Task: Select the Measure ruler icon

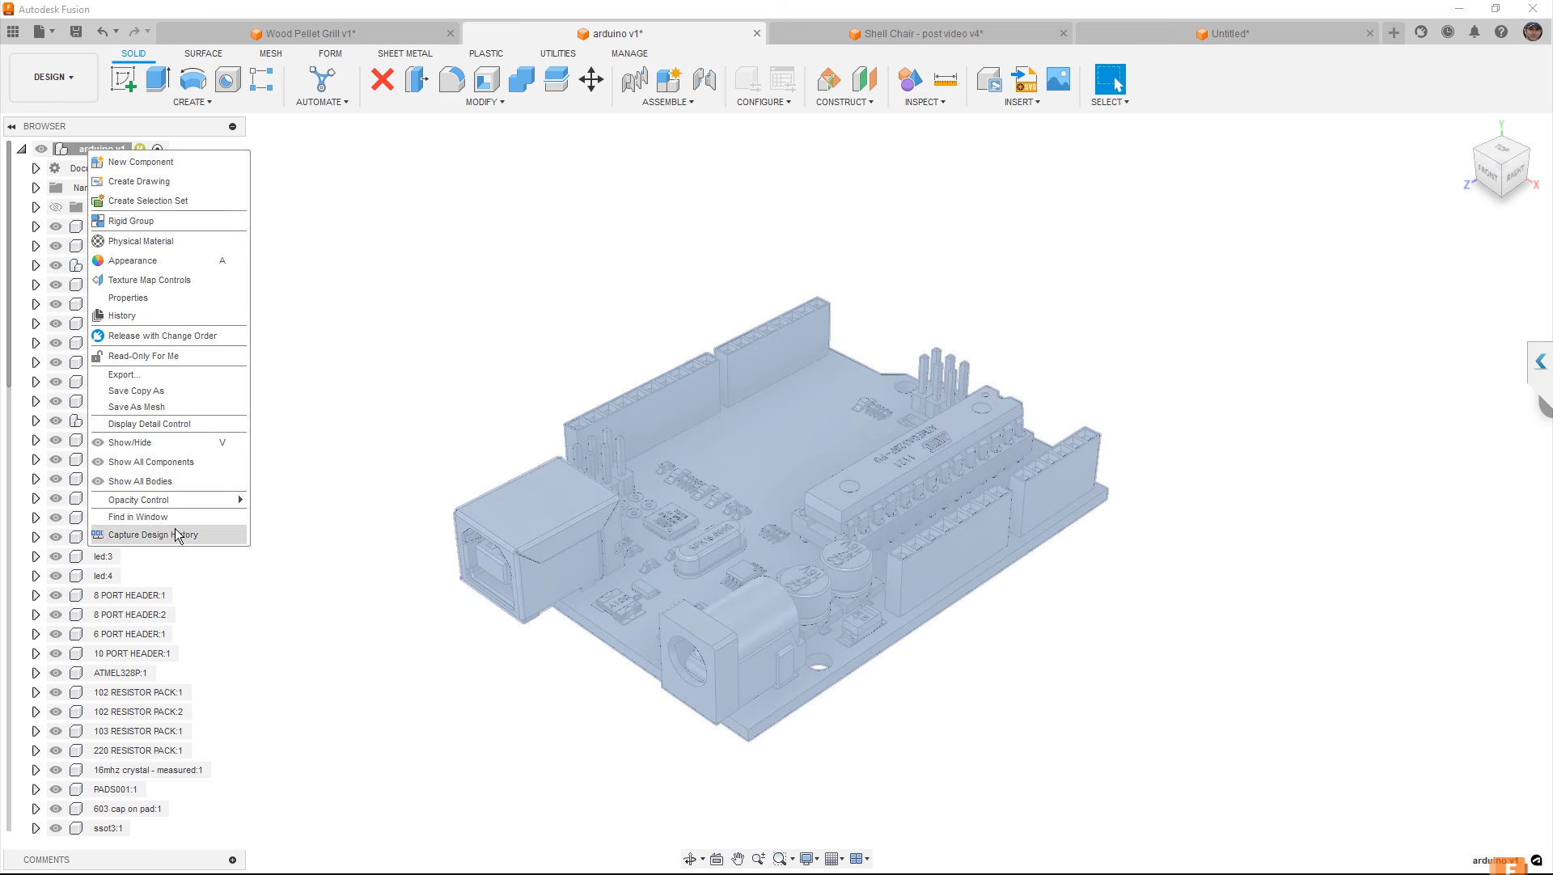Action: pyautogui.click(x=945, y=79)
